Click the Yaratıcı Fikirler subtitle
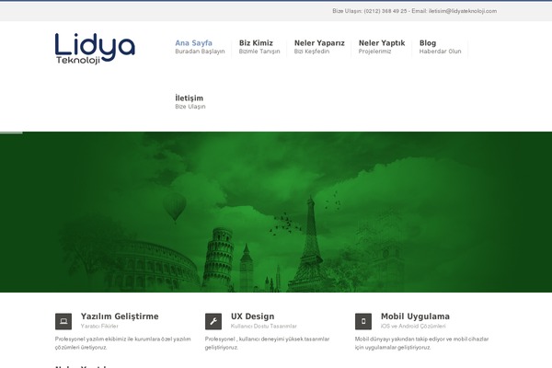The width and height of the screenshot is (552, 368). (99, 326)
